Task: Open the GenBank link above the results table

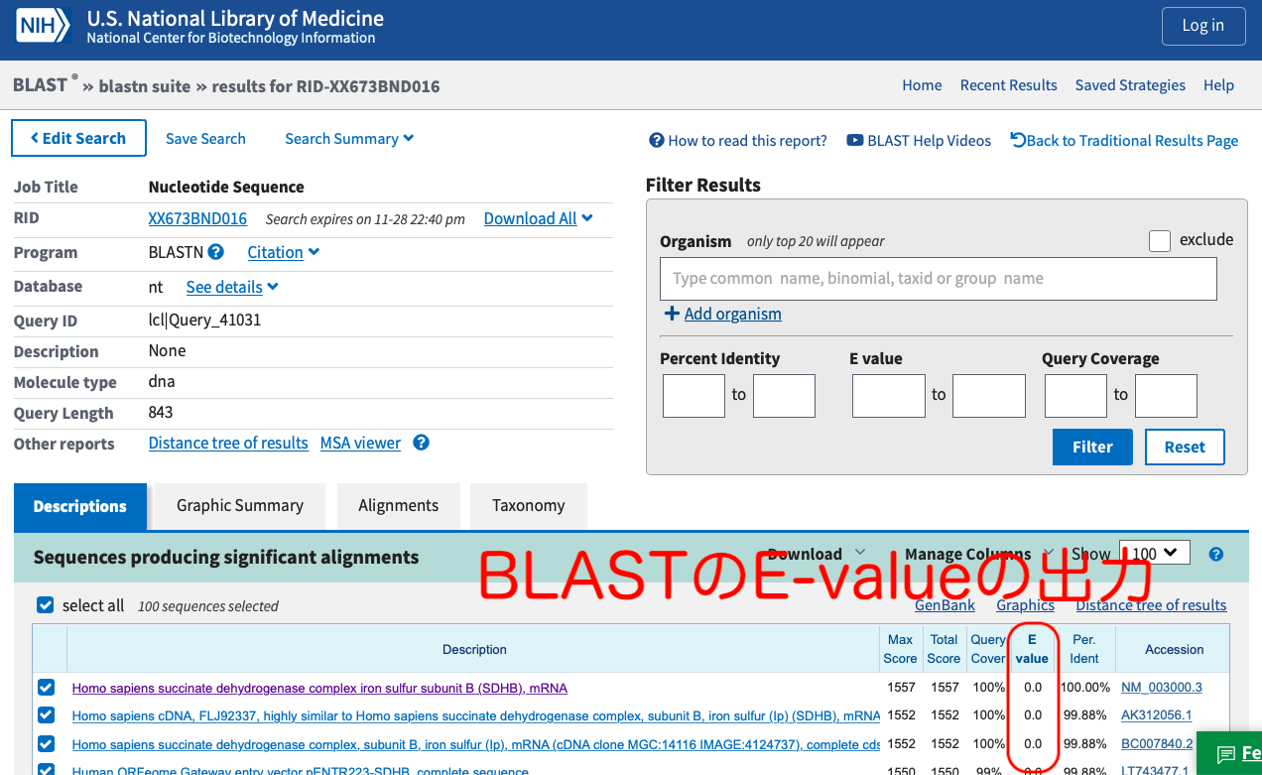Action: pyautogui.click(x=945, y=604)
